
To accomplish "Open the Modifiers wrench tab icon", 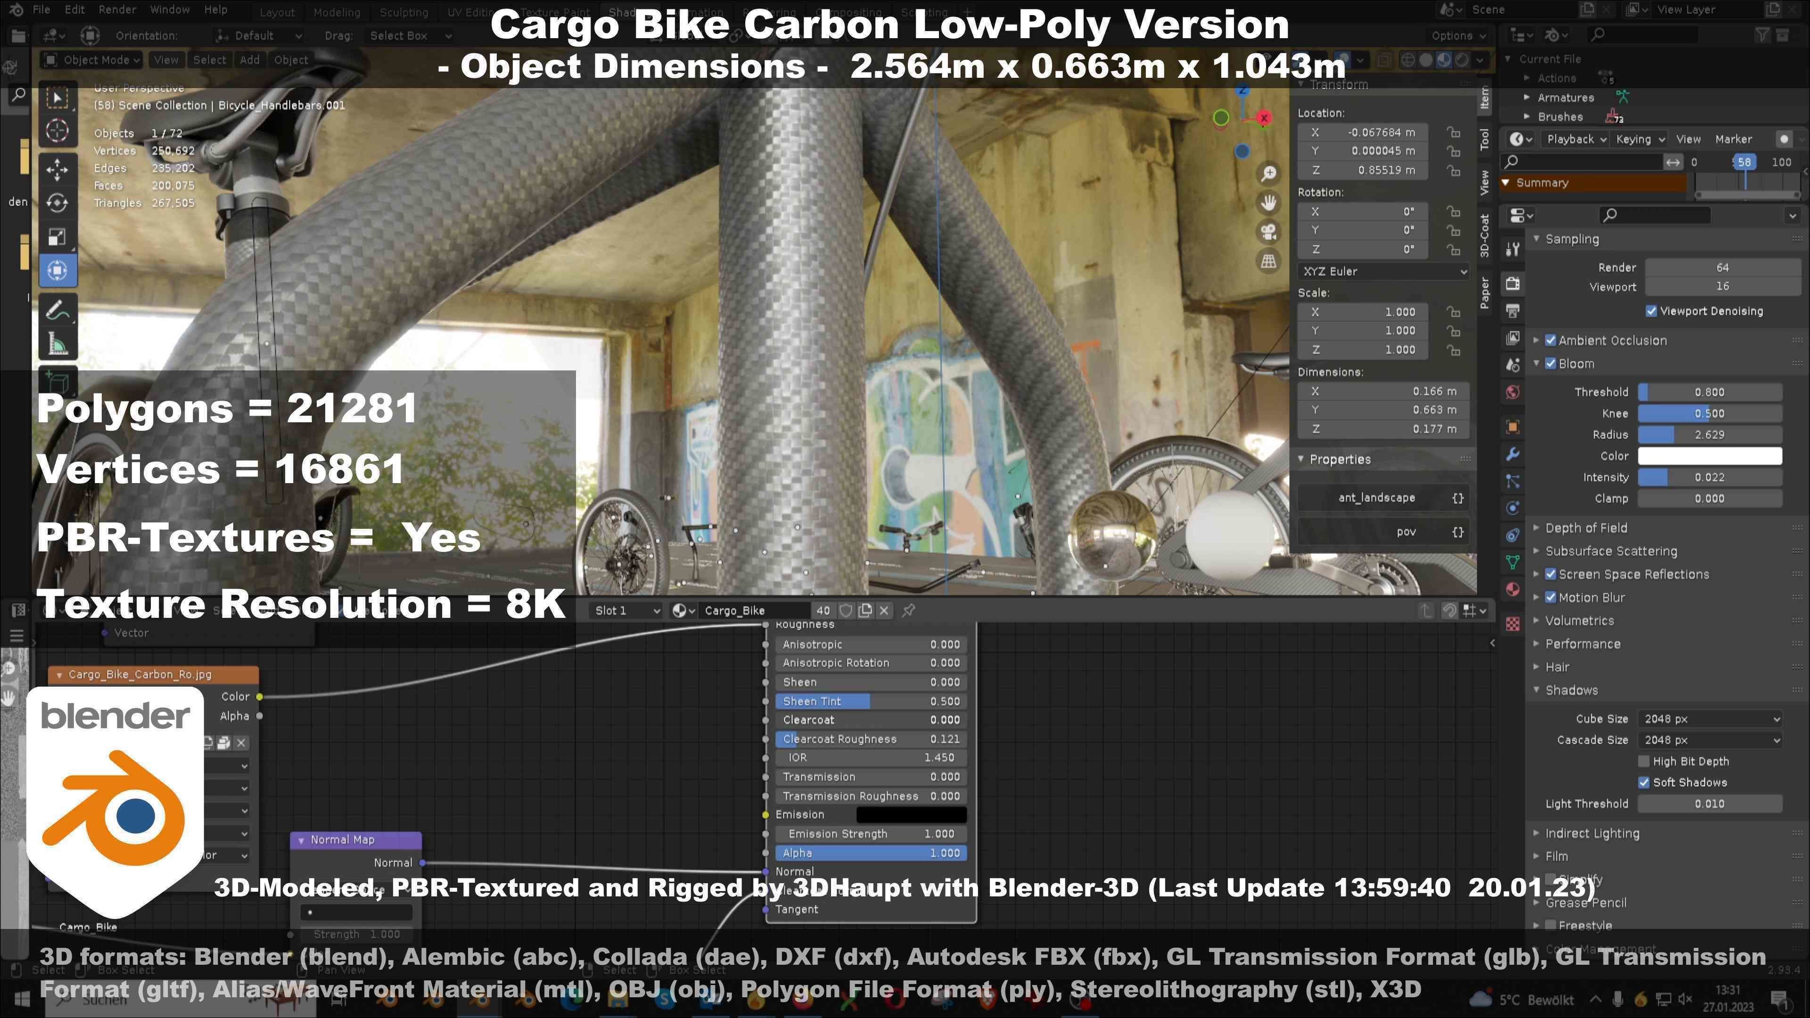I will 1513,454.
